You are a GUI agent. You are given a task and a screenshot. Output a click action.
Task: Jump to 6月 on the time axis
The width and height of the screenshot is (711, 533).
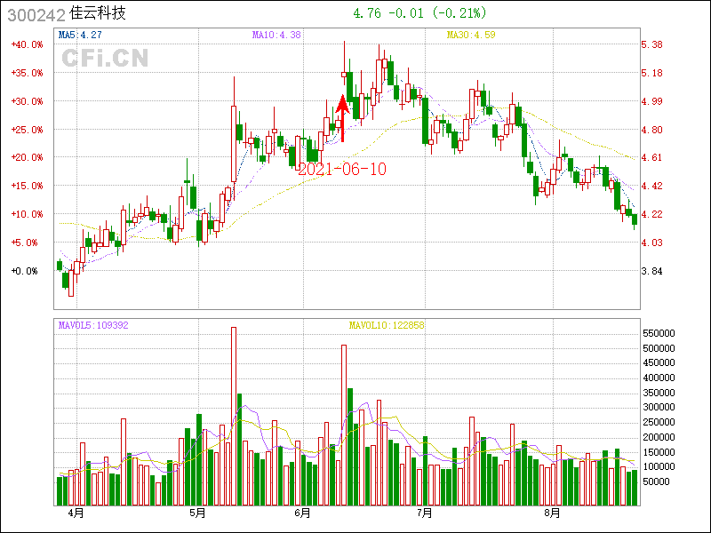(x=303, y=513)
